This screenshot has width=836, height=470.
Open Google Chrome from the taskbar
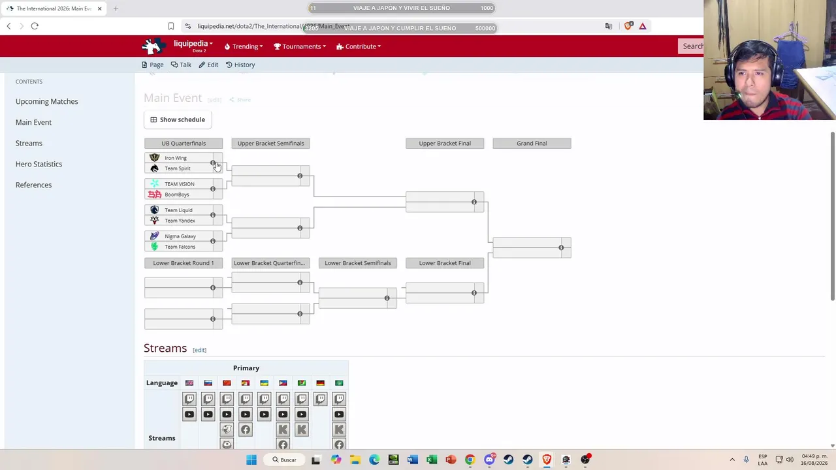click(x=470, y=460)
